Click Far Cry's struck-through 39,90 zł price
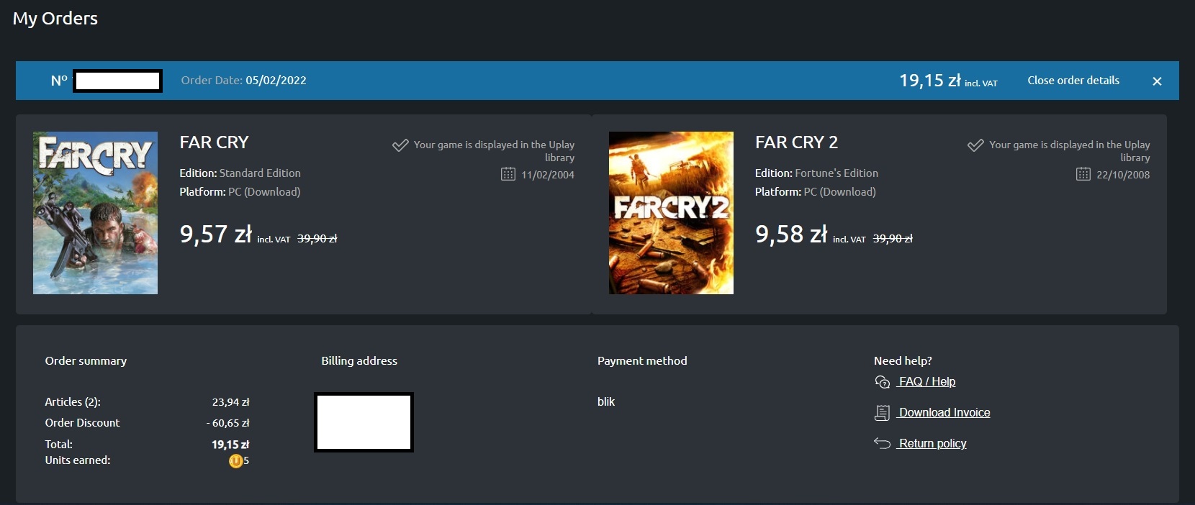Image resolution: width=1195 pixels, height=505 pixels. [x=317, y=239]
